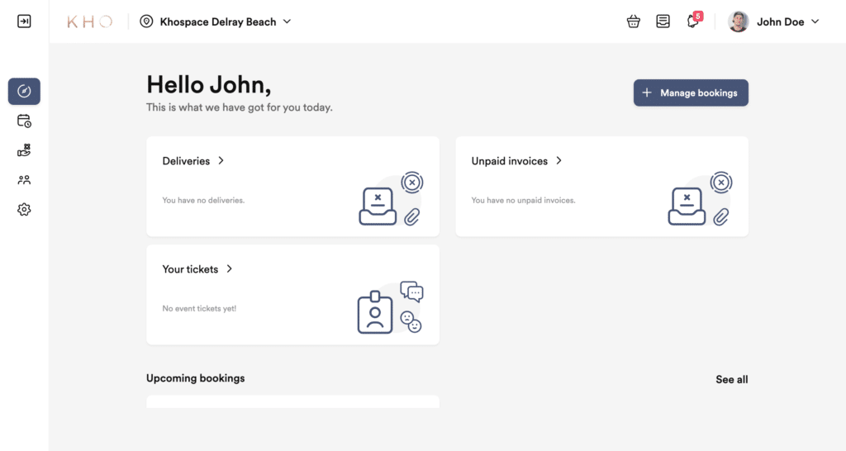The image size is (846, 451).
Task: Click the empty inbox illustration in Deliveries
Action: [x=391, y=199]
